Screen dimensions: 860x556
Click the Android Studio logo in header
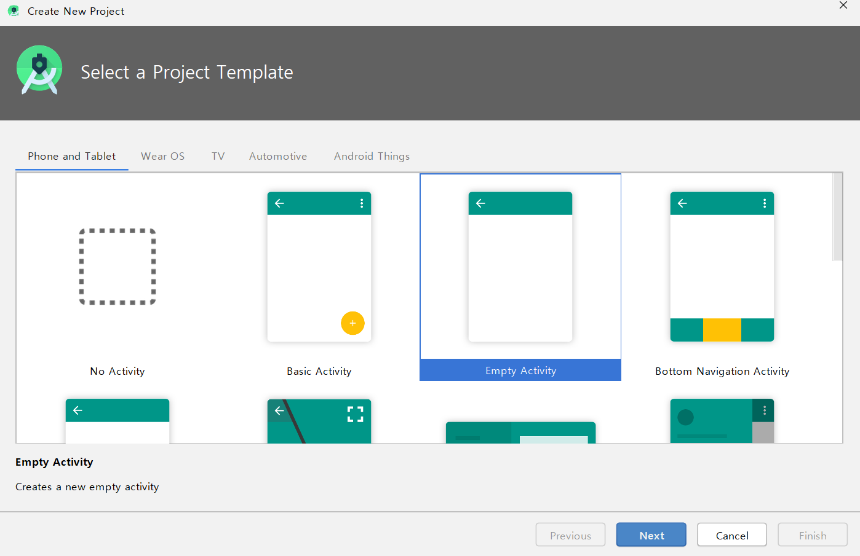click(39, 69)
